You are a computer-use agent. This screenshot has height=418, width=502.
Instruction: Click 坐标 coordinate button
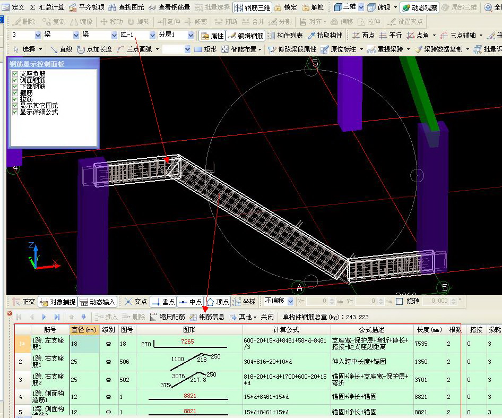pos(245,302)
